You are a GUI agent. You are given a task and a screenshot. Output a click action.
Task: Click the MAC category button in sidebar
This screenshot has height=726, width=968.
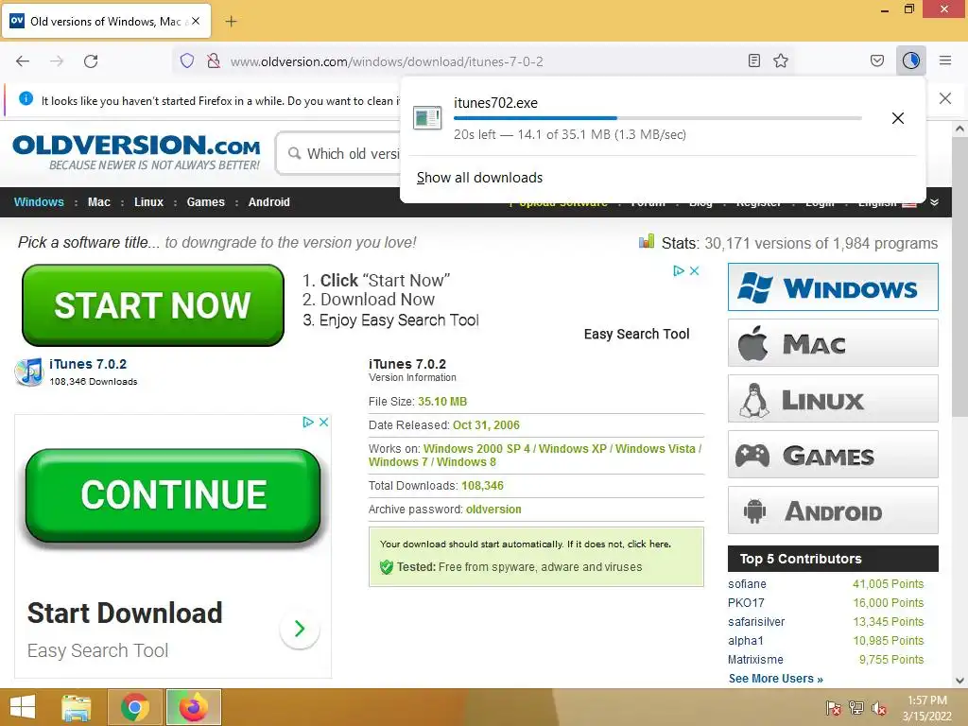833,342
